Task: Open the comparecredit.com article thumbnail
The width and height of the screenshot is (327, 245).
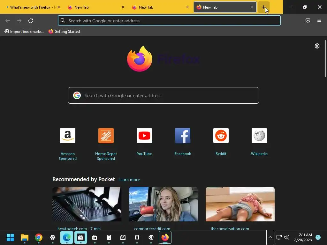Action: click(163, 204)
